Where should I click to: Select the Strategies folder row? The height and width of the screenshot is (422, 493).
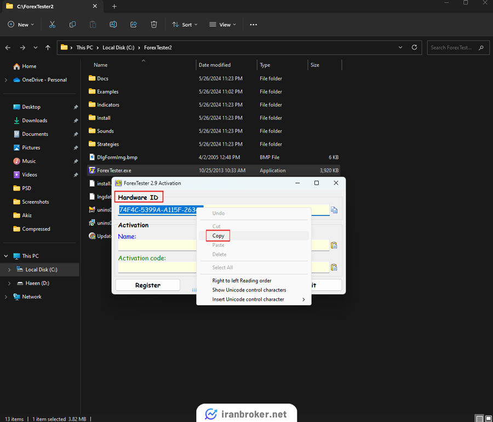point(214,144)
